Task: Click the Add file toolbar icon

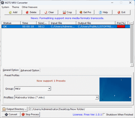Action: [10, 12]
